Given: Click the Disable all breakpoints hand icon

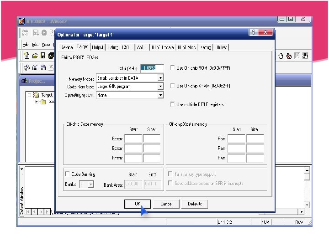Looking at the screenshot, I should pyautogui.click(x=305, y=56).
